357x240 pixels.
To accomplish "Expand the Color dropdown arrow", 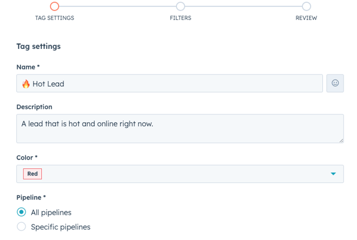I will point(333,174).
